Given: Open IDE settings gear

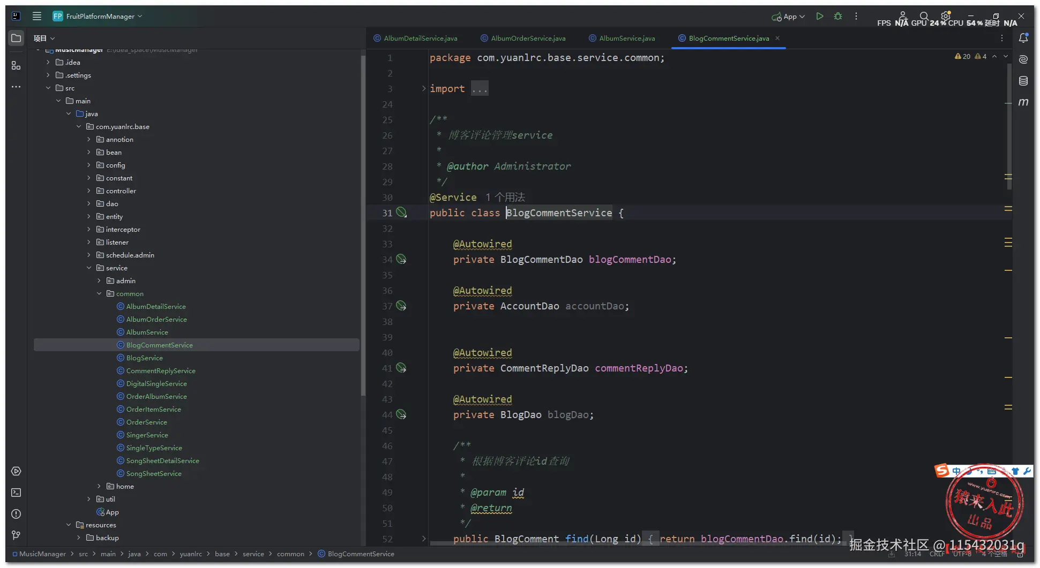Looking at the screenshot, I should 946,16.
